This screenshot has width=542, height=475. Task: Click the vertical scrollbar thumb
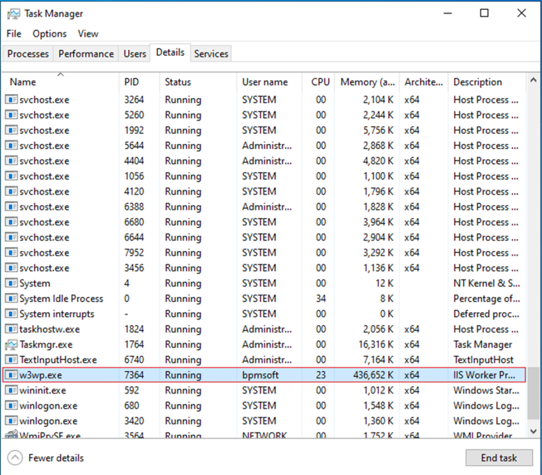(x=534, y=392)
